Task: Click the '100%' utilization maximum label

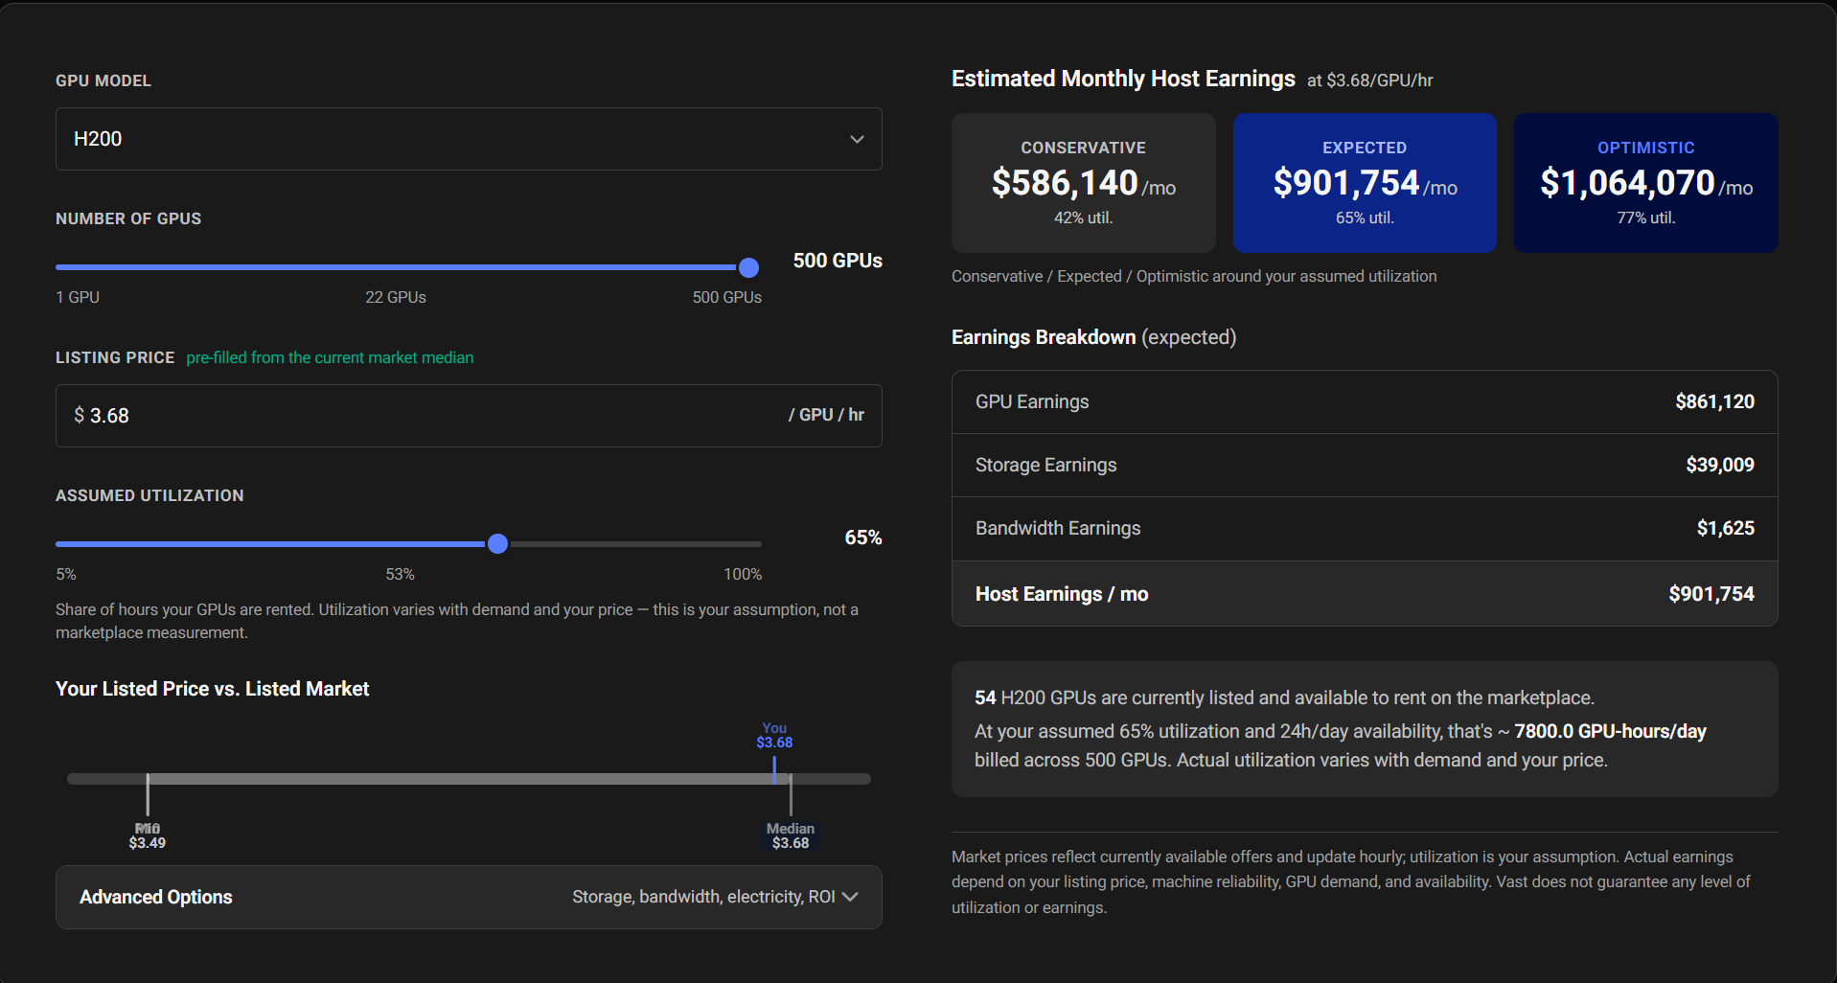Action: tap(743, 574)
